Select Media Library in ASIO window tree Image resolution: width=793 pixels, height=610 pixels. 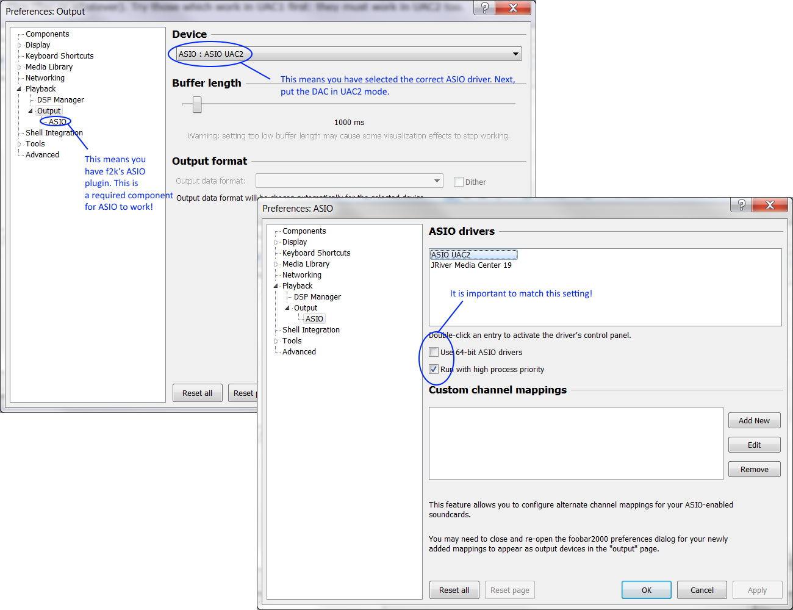pos(306,264)
